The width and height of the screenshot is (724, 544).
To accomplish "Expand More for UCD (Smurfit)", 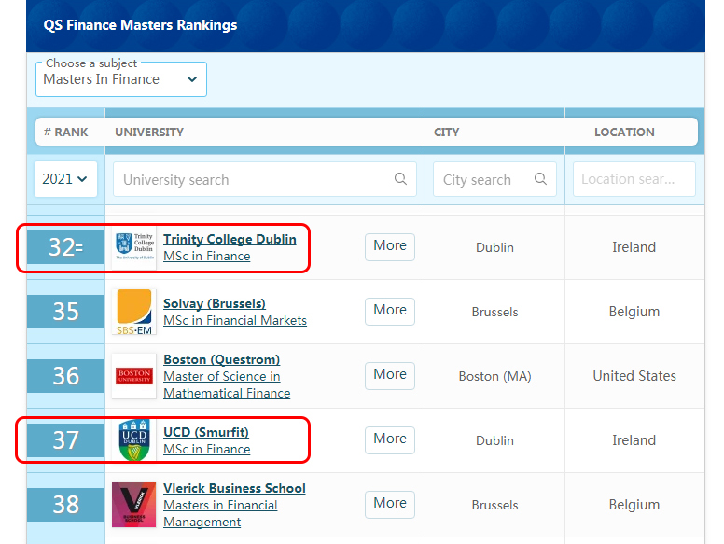I will click(389, 439).
